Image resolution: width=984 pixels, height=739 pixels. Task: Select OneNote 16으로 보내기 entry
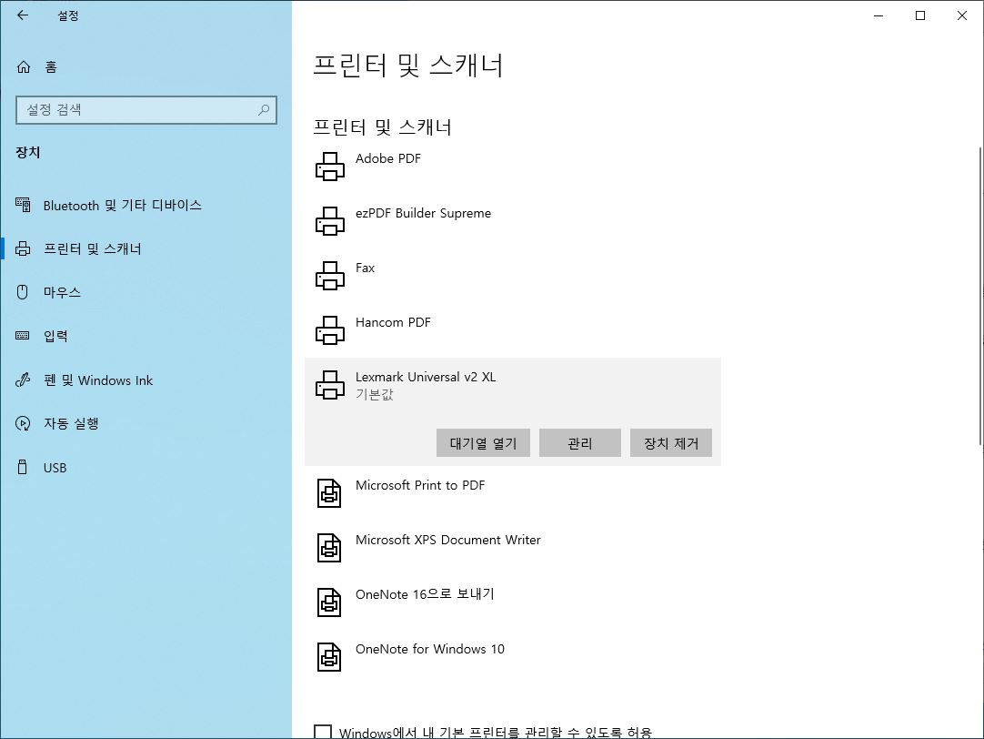coord(424,594)
